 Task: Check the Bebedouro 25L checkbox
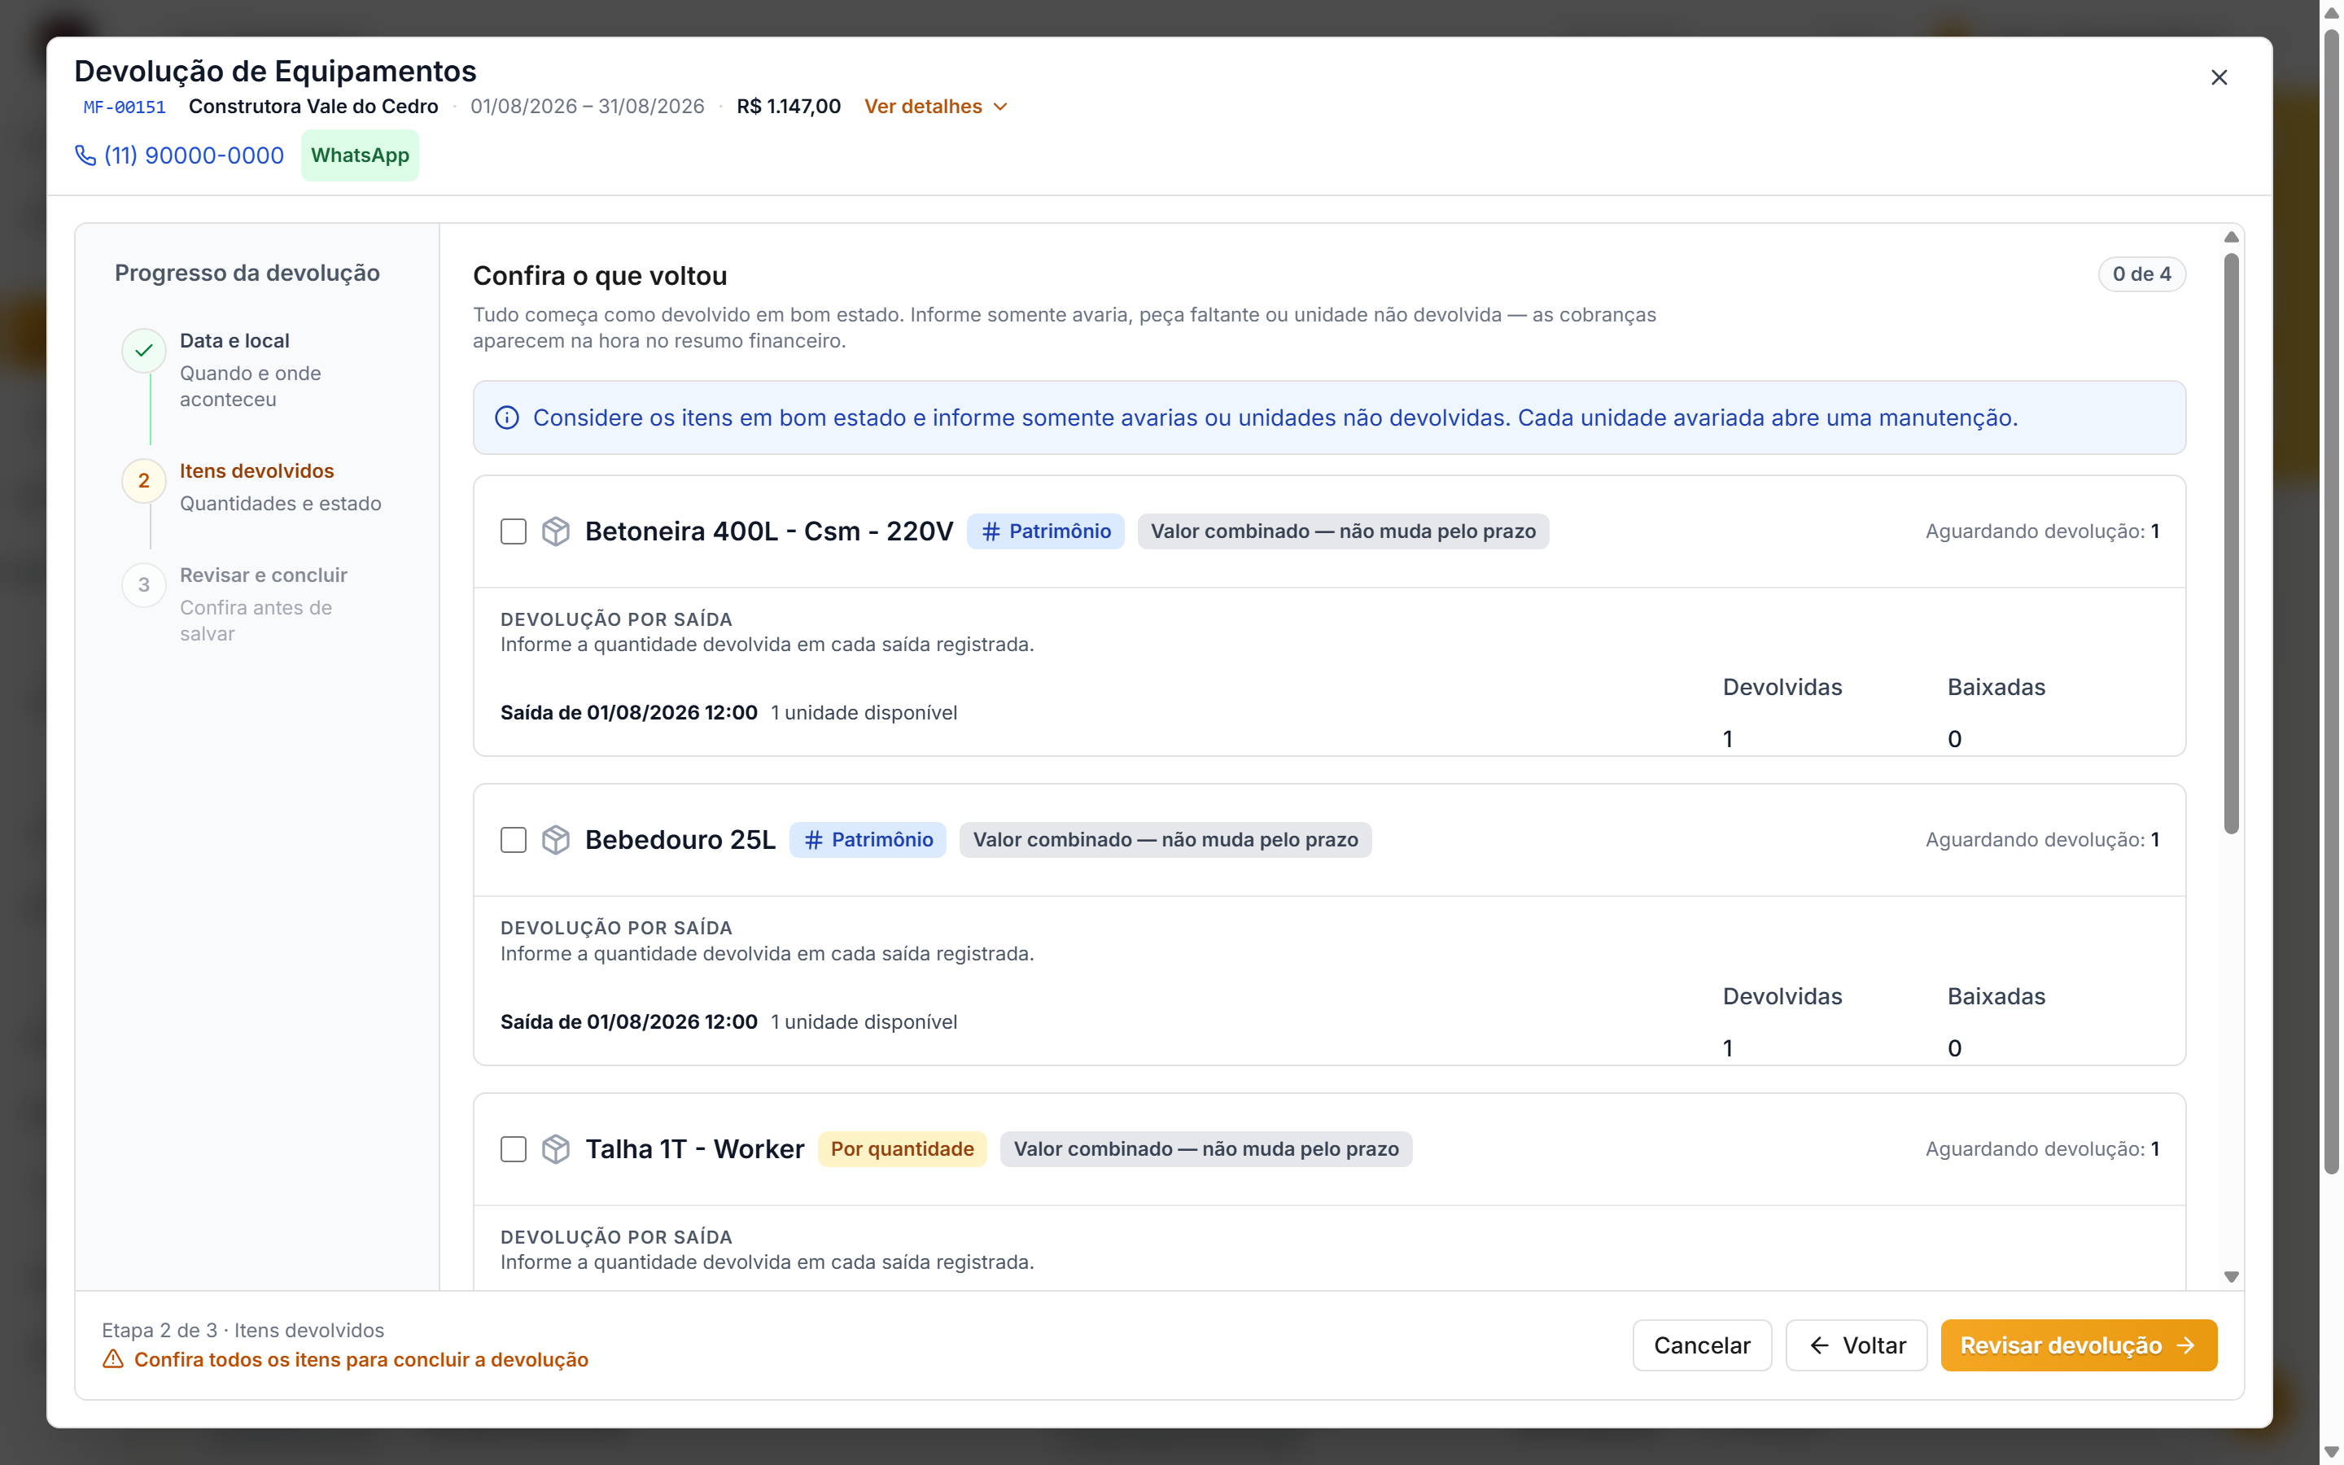point(514,840)
